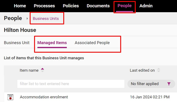Click the Business Units breadcrumb link
Screen dimensions: 177x102
(x=46, y=18)
